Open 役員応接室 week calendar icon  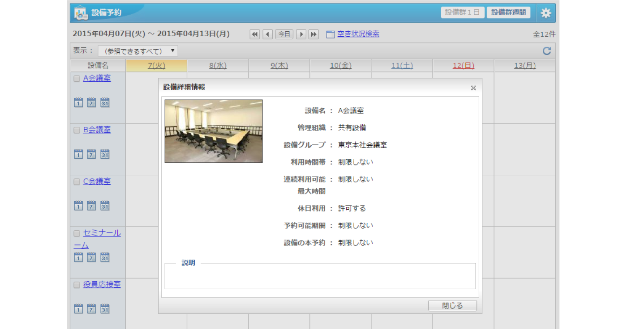click(x=91, y=308)
